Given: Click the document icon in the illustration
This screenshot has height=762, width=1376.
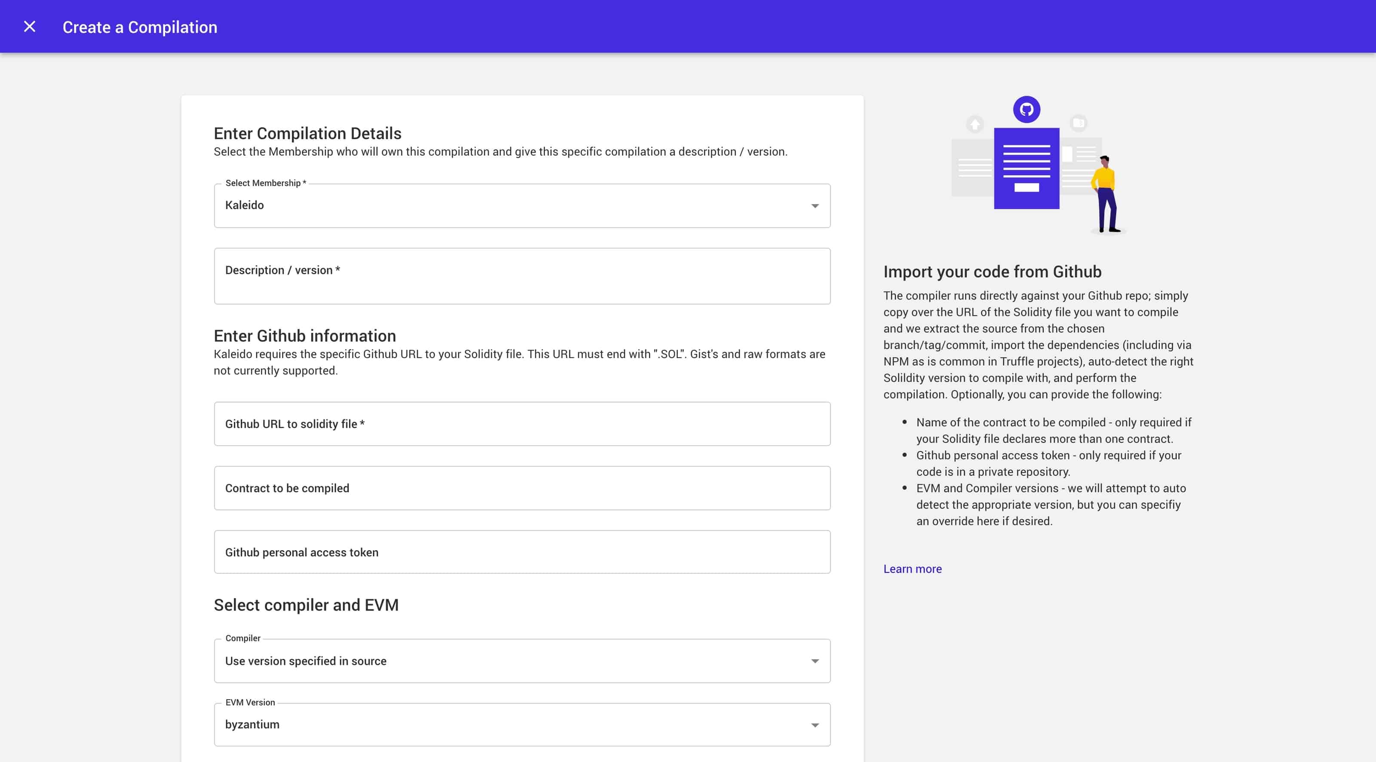Looking at the screenshot, I should tap(1078, 122).
